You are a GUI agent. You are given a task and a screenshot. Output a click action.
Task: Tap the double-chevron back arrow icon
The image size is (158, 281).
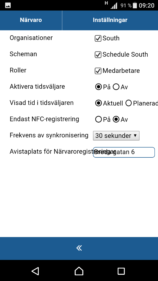79,248
